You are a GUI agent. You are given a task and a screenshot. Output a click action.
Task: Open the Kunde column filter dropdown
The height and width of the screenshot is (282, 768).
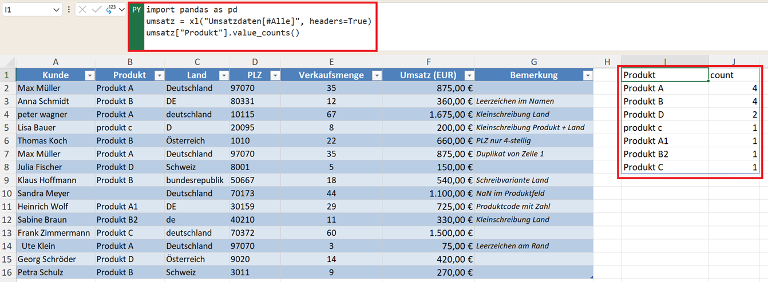89,75
